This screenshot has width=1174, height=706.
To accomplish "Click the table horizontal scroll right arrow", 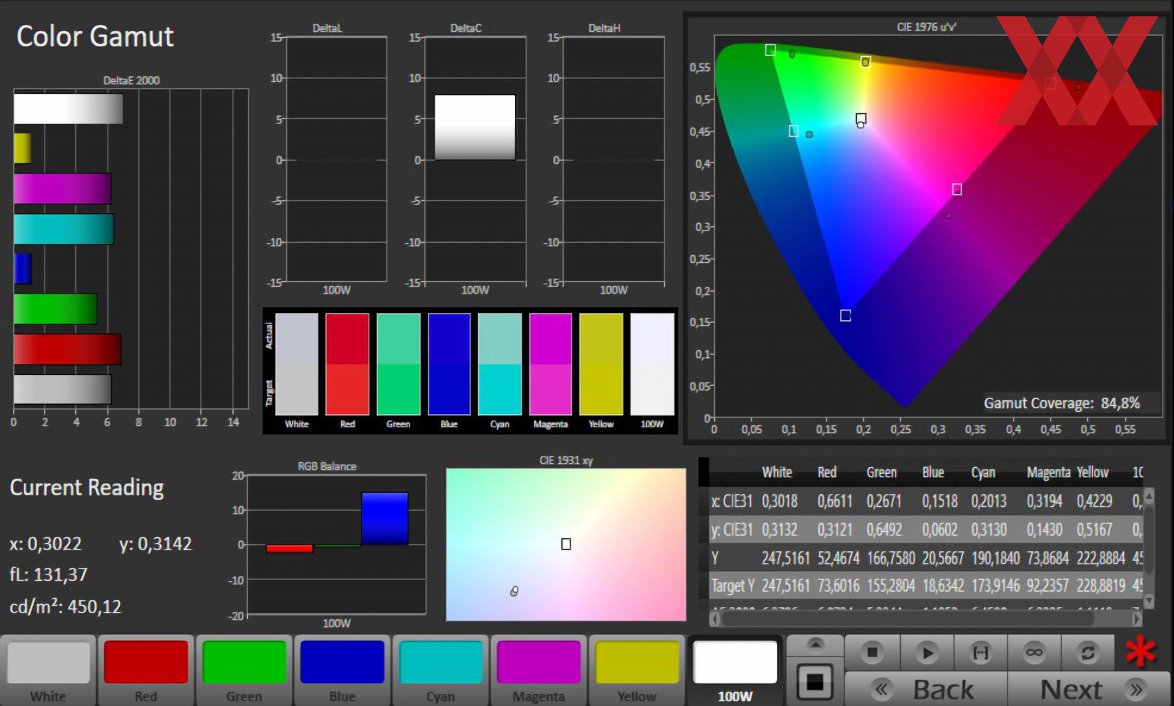I will tap(1137, 619).
